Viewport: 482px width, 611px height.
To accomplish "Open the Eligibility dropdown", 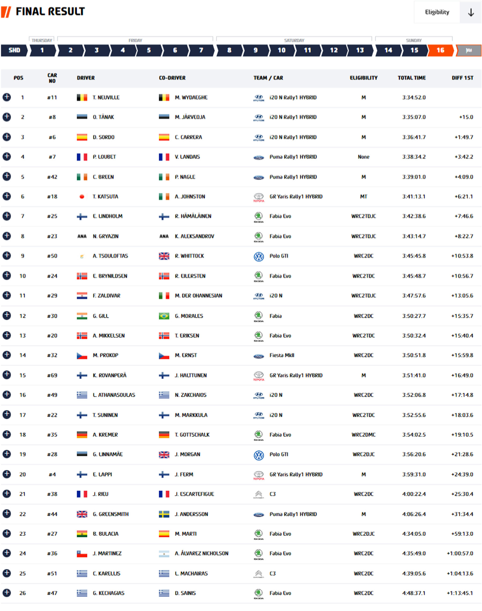I will click(437, 12).
